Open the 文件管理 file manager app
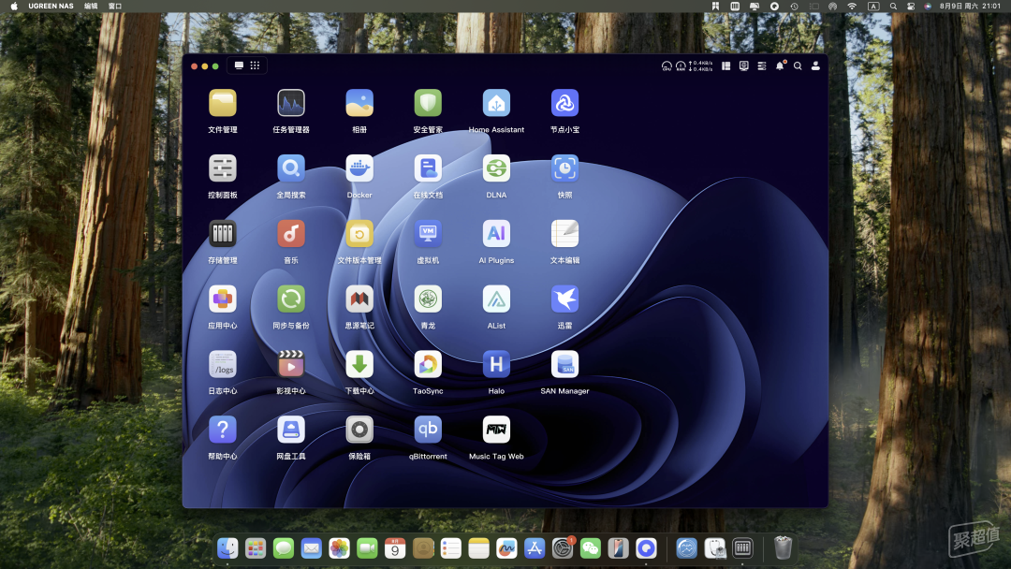This screenshot has height=569, width=1011. pyautogui.click(x=223, y=103)
